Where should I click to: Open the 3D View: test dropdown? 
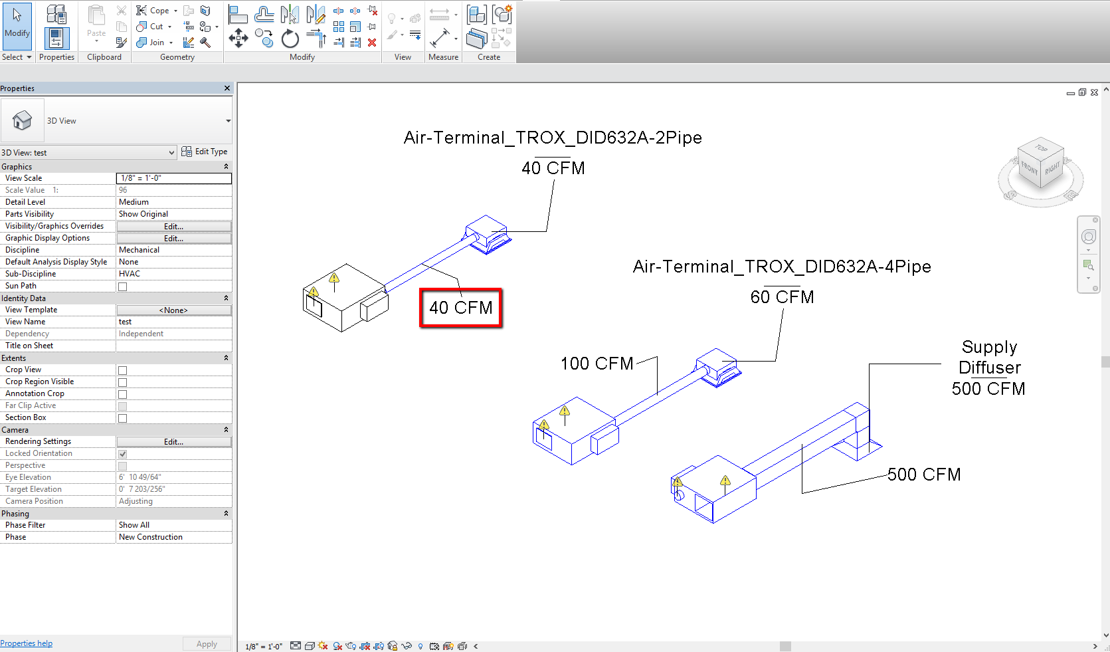point(89,152)
